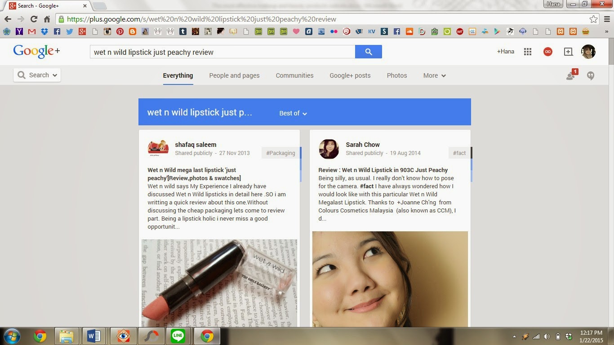This screenshot has width=614, height=345.
Task: Switch to the Everything tab
Action: (178, 75)
